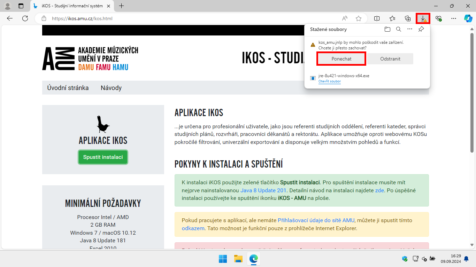476x267 pixels.
Task: Open the Edge Settings and more menu
Action: pos(453,18)
